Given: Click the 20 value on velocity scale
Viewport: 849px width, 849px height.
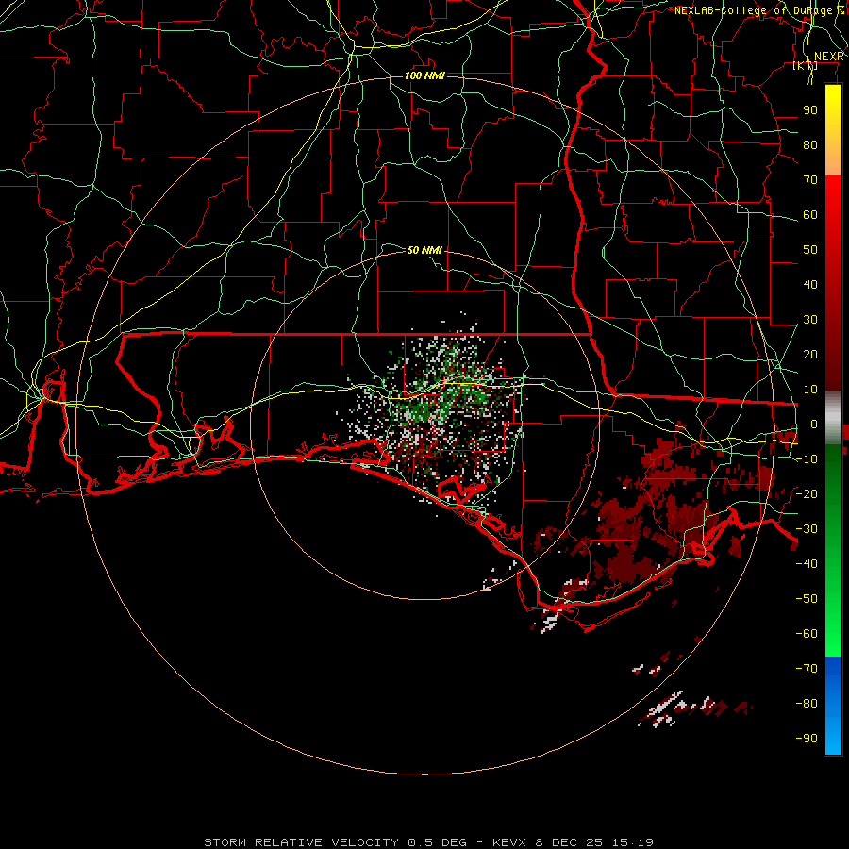Looking at the screenshot, I should 810,354.
